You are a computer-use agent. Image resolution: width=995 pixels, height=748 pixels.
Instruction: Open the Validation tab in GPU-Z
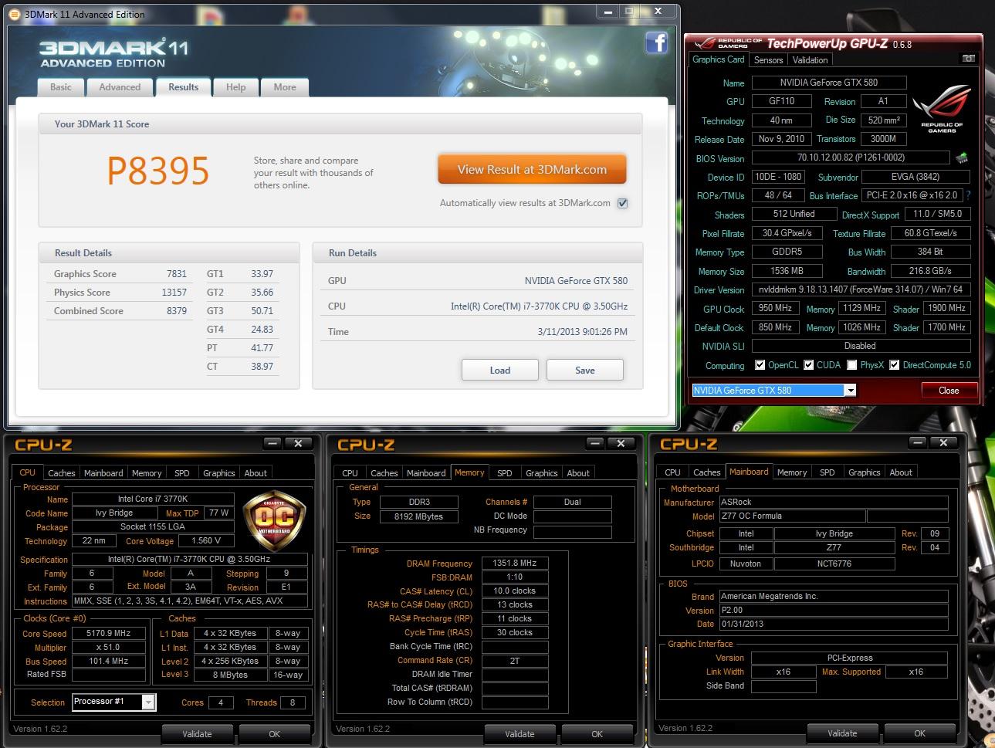(x=810, y=60)
